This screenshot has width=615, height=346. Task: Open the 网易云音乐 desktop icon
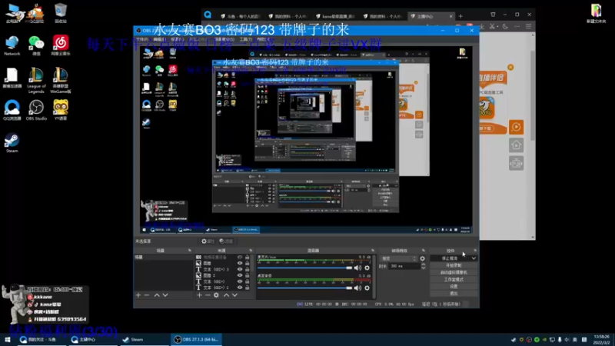tap(61, 45)
